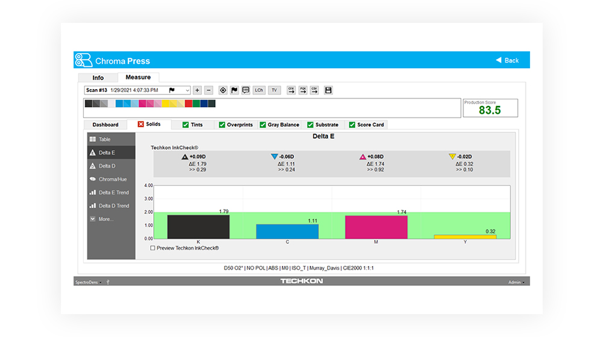
Task: Open the Dashboard tab
Action: (106, 125)
